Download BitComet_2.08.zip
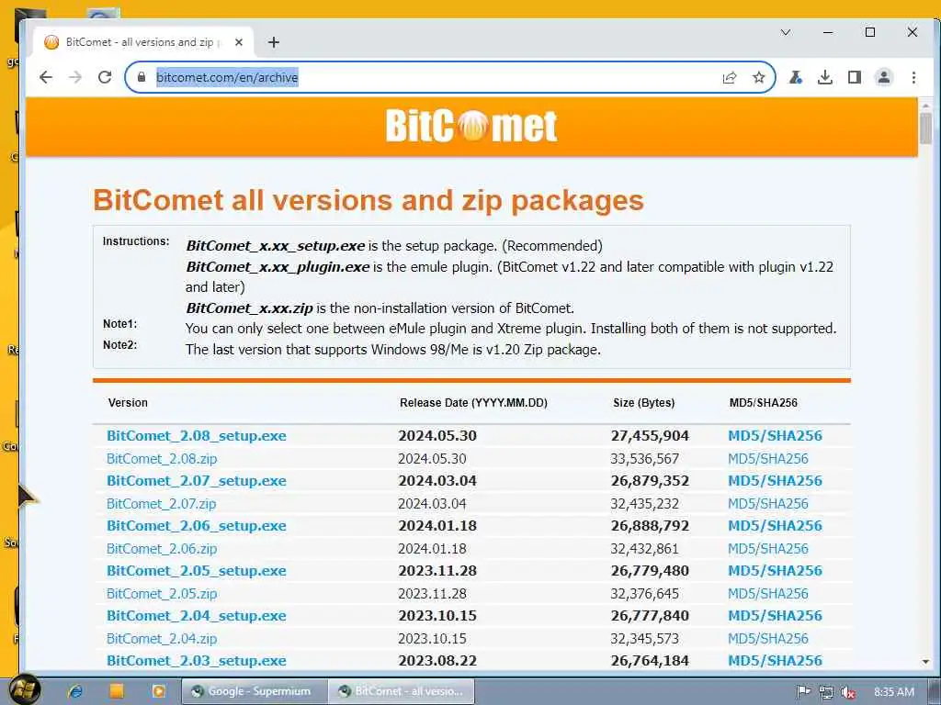Image resolution: width=941 pixels, height=705 pixels. [x=162, y=459]
